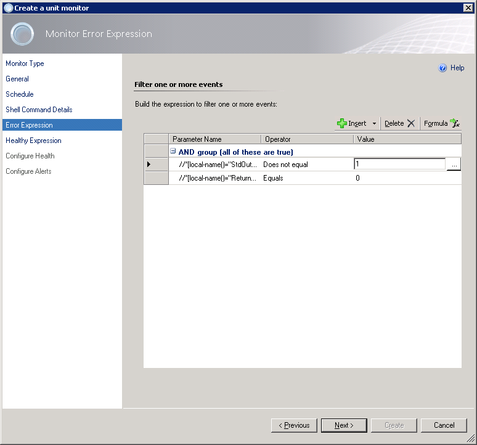This screenshot has width=477, height=445.
Task: Switch to Healthy Expression page
Action: click(33, 141)
